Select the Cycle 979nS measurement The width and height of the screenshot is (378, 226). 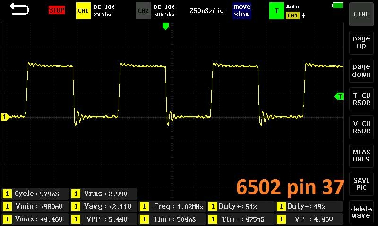click(x=35, y=194)
